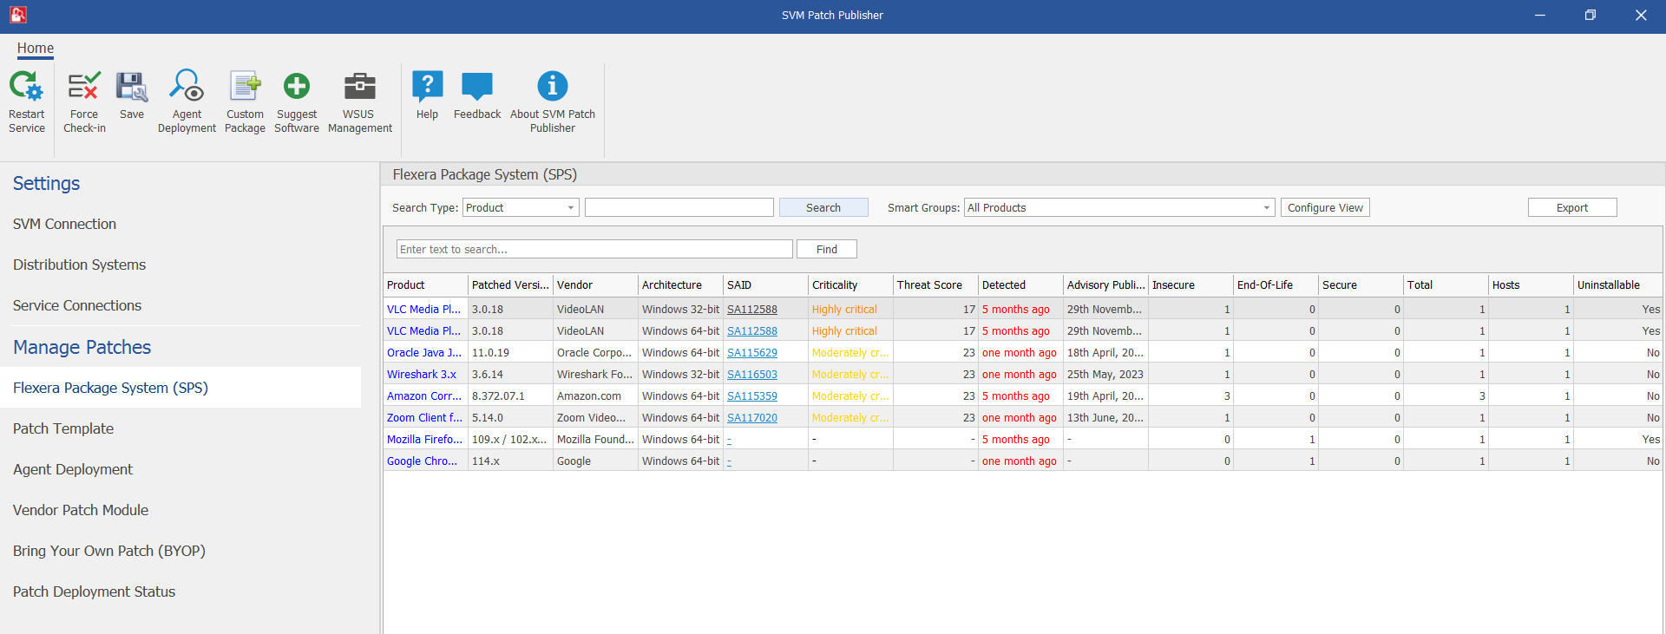Open WSUS Management from the ribbon
The image size is (1666, 634).
(x=359, y=88)
